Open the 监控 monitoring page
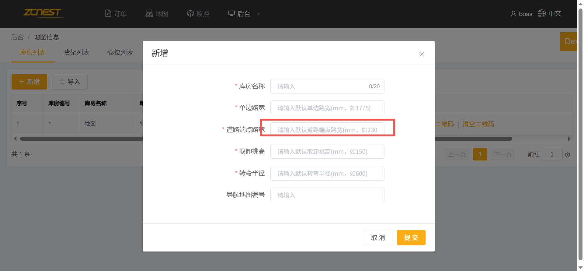The width and height of the screenshot is (584, 271). (x=198, y=14)
